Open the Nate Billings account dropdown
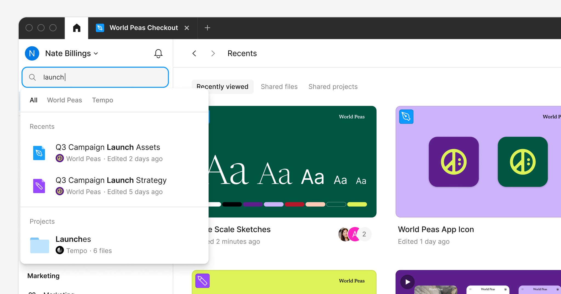This screenshot has height=294, width=561. click(x=72, y=53)
